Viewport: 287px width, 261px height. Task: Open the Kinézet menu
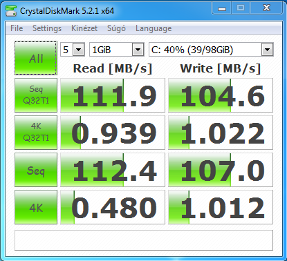84,28
